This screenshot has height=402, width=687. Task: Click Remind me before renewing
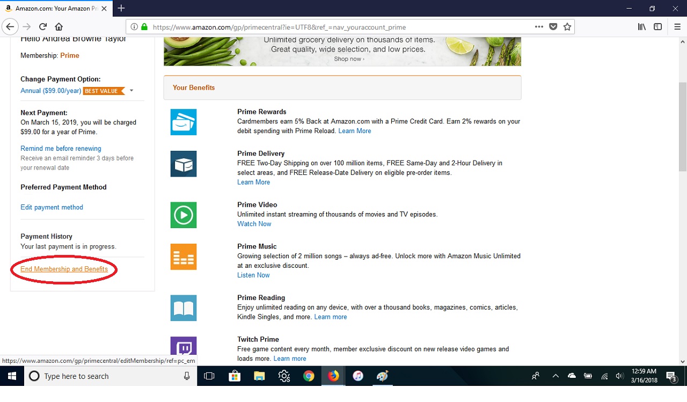pyautogui.click(x=61, y=149)
